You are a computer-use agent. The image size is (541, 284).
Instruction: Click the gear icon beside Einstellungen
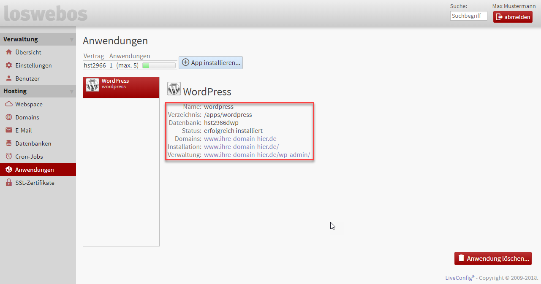coord(8,65)
